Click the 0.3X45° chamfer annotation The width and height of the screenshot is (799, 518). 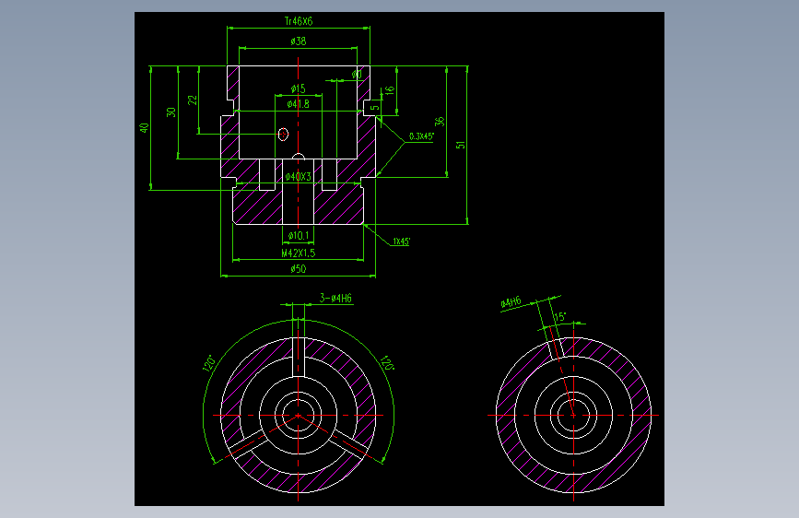pos(421,136)
